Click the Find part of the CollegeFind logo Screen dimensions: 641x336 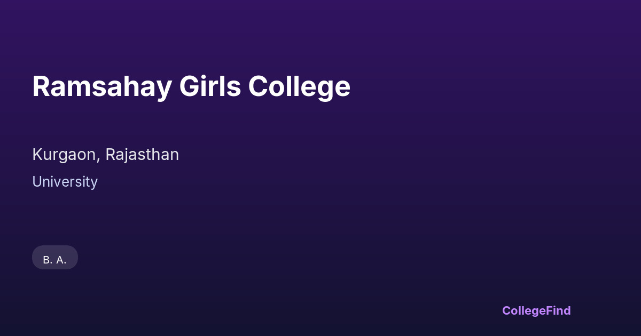click(x=559, y=310)
